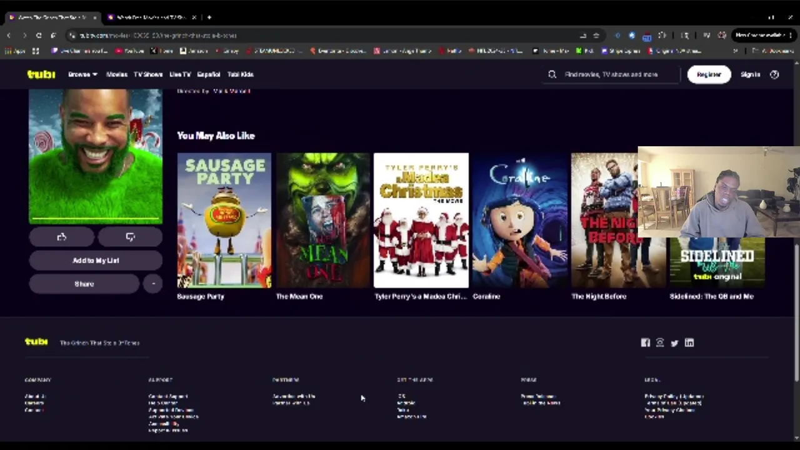800x450 pixels.
Task: Click The Night Before title text
Action: (599, 296)
